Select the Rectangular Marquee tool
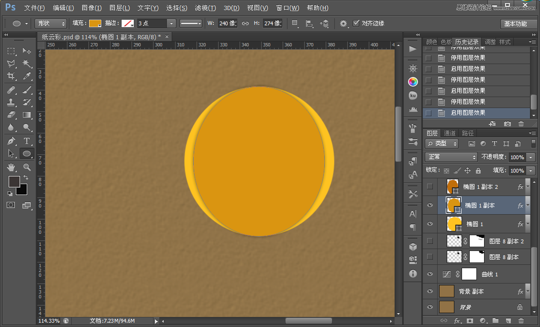This screenshot has height=327, width=540. pyautogui.click(x=11, y=51)
